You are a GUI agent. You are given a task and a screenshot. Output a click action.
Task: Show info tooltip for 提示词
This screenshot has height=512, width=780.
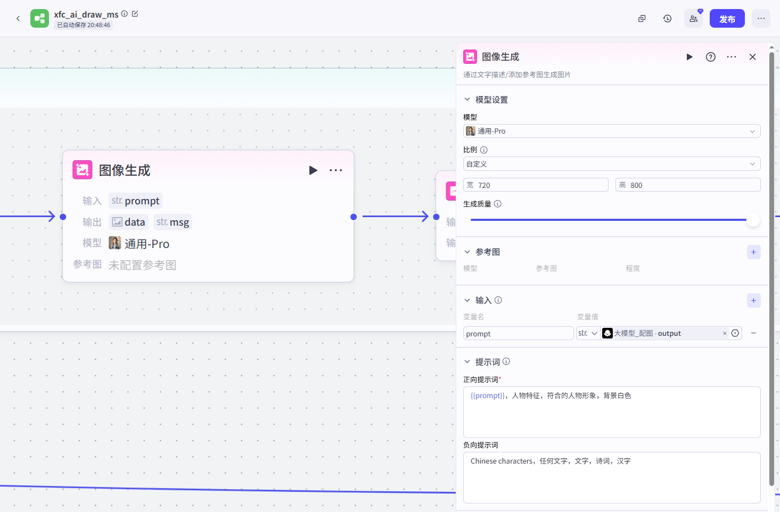pyautogui.click(x=506, y=361)
